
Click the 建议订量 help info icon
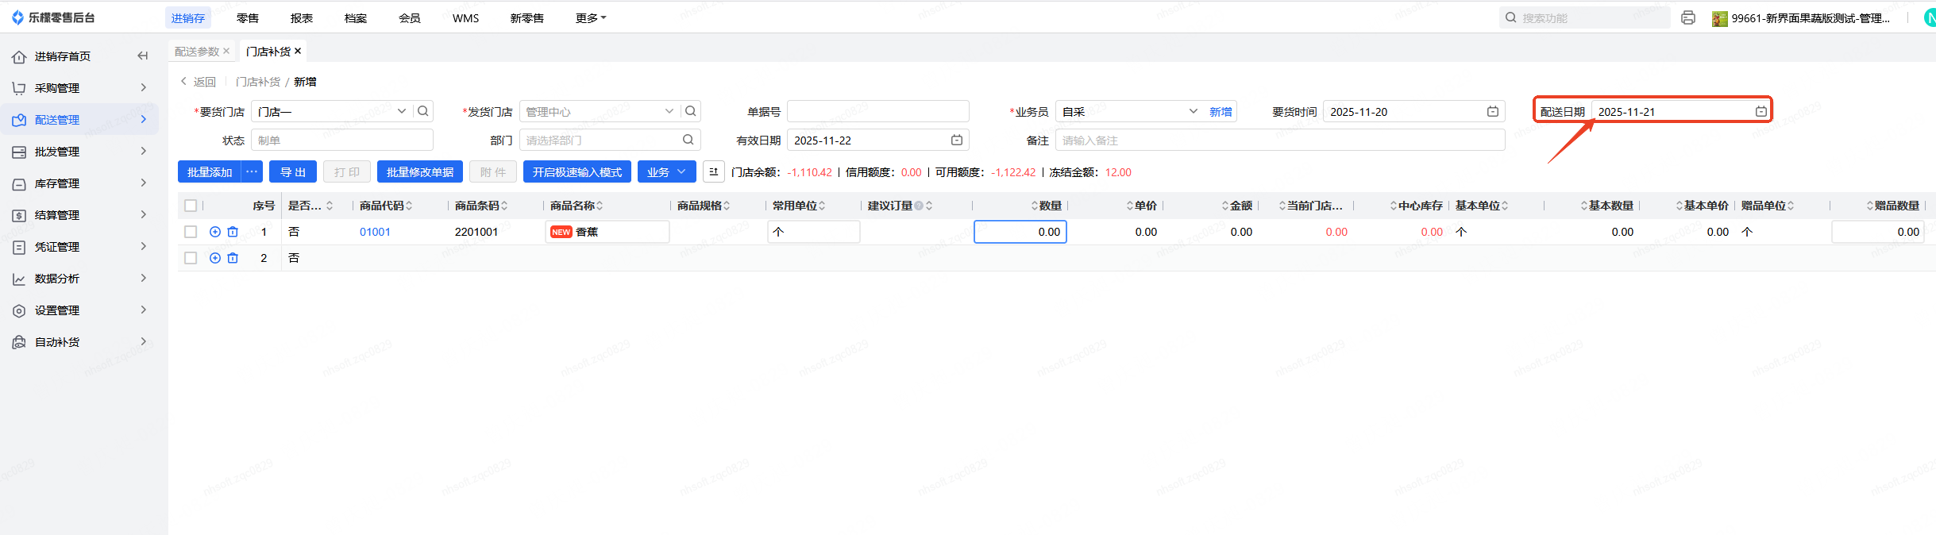[919, 206]
